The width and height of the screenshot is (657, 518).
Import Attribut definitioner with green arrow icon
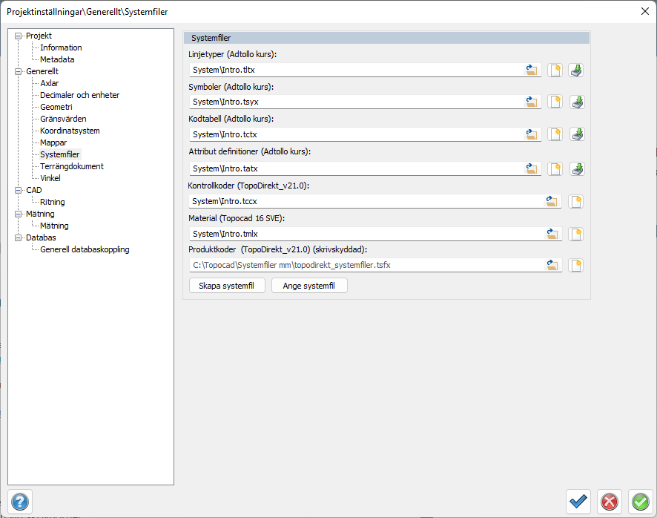click(577, 169)
